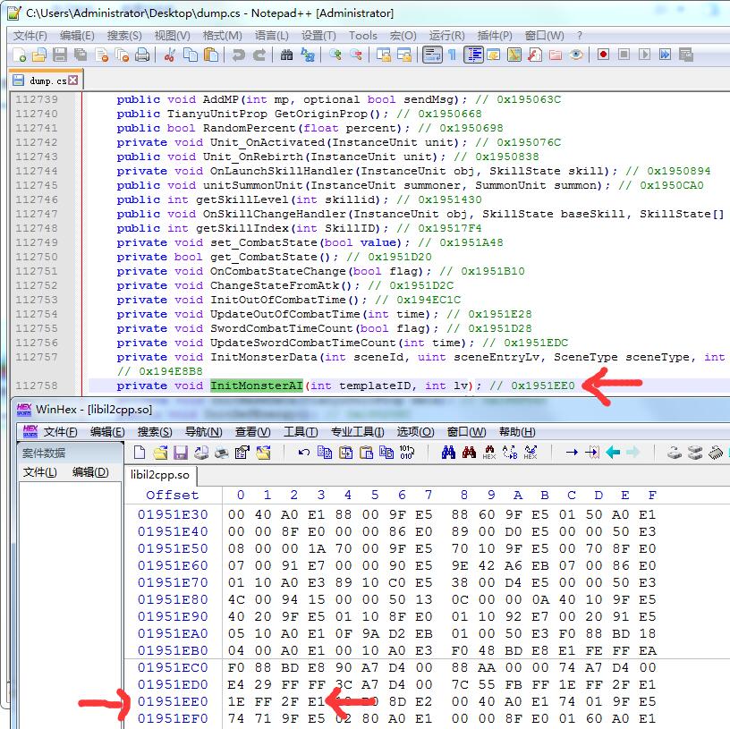
Task: Select the dump.cs tab in Notepad++
Action: 46,81
